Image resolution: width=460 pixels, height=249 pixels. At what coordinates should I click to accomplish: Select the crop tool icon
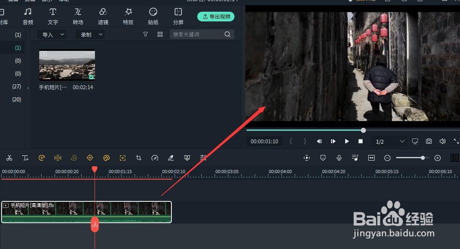pos(139,158)
